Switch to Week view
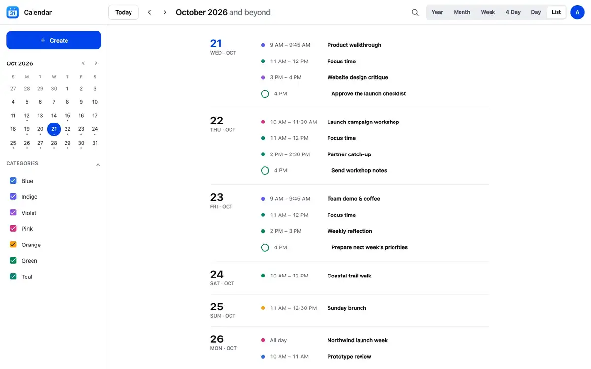 (x=488, y=12)
